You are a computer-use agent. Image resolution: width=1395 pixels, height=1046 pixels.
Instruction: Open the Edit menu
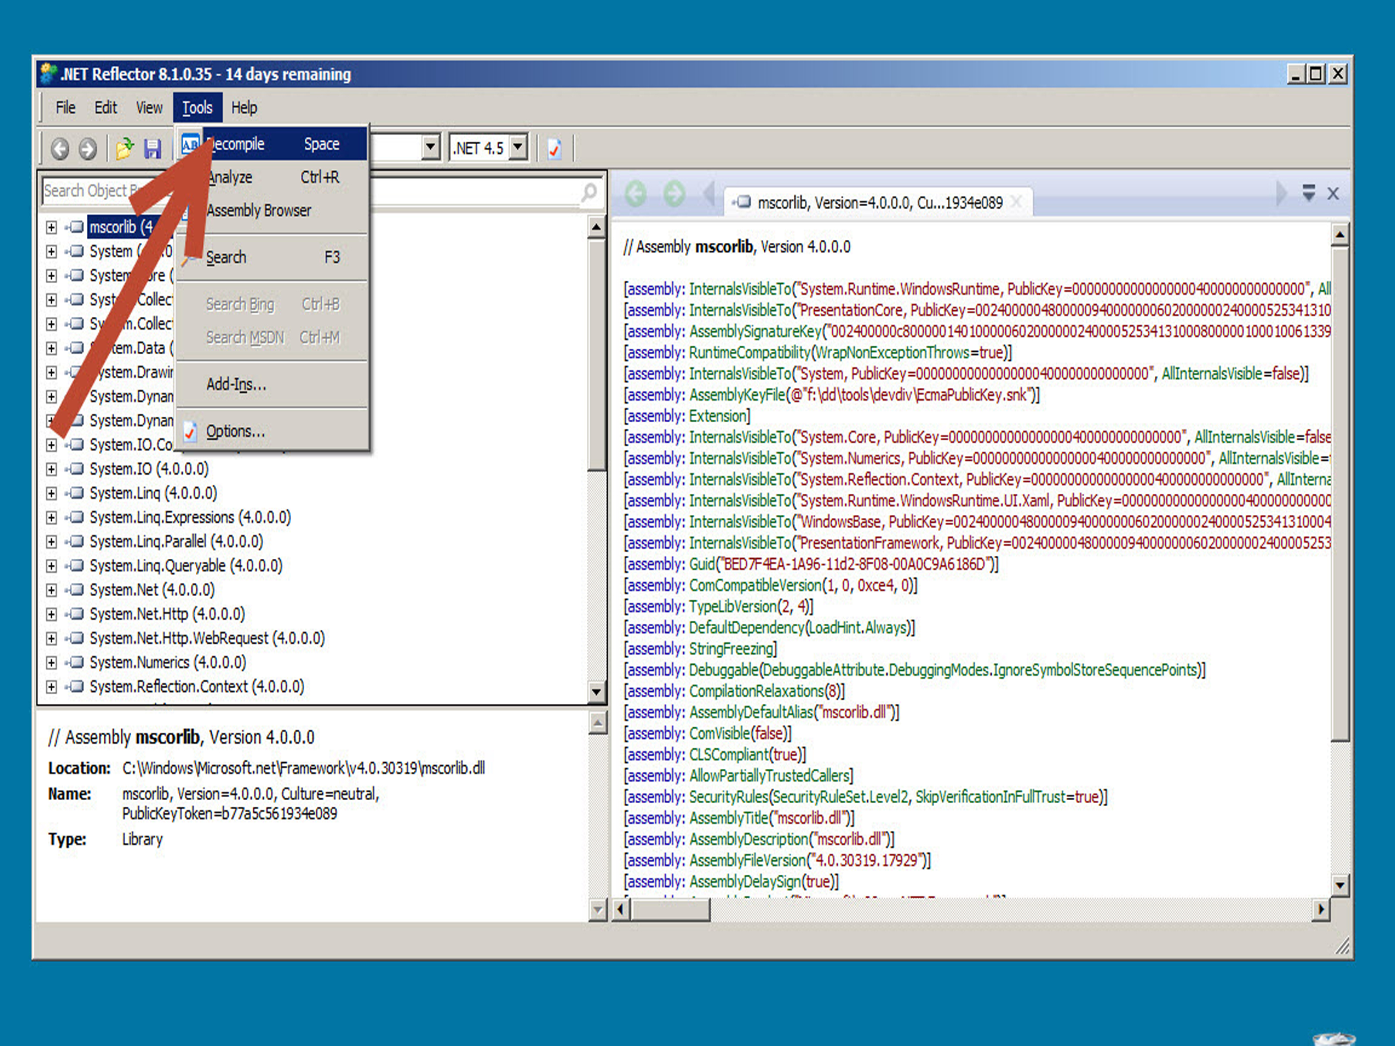pyautogui.click(x=106, y=107)
